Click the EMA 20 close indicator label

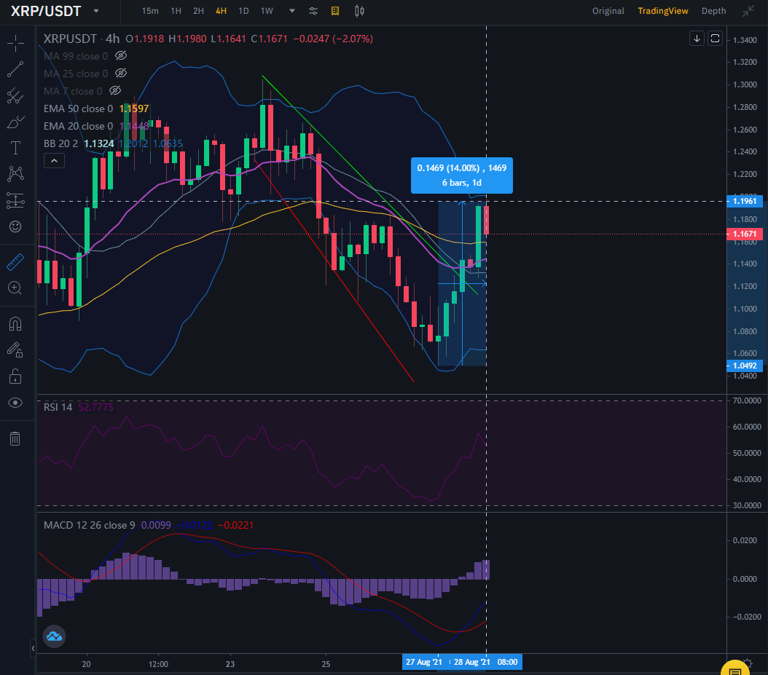(79, 126)
